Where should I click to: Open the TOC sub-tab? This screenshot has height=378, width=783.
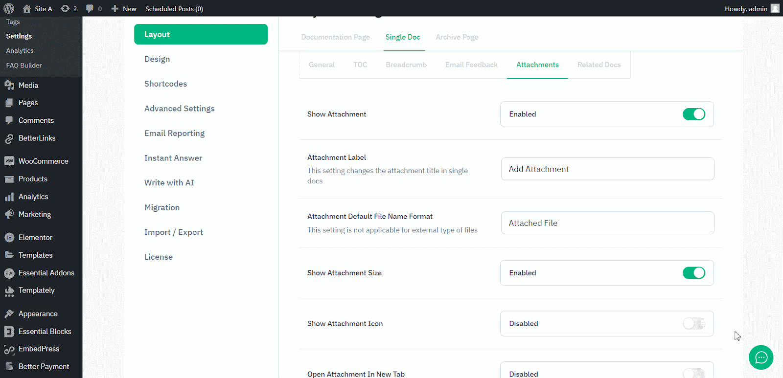pos(360,65)
